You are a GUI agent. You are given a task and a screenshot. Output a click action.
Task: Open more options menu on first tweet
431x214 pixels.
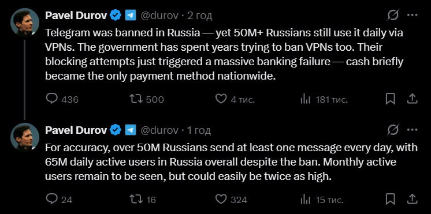(413, 16)
